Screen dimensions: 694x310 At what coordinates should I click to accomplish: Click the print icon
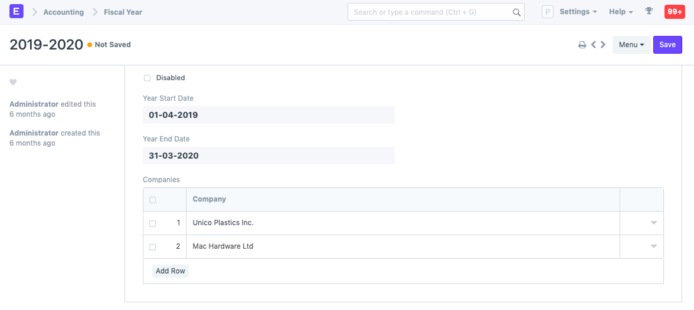(x=582, y=45)
